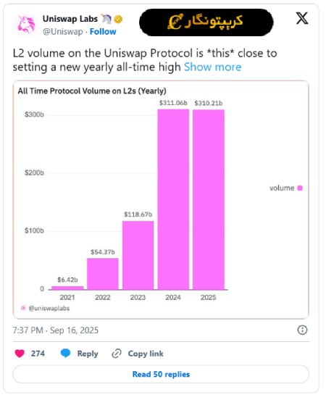Click the @Uniswap handle

click(x=63, y=32)
